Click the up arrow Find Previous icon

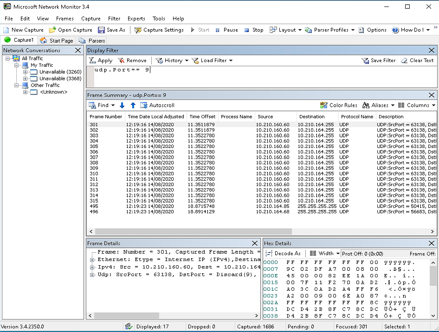pos(133,105)
